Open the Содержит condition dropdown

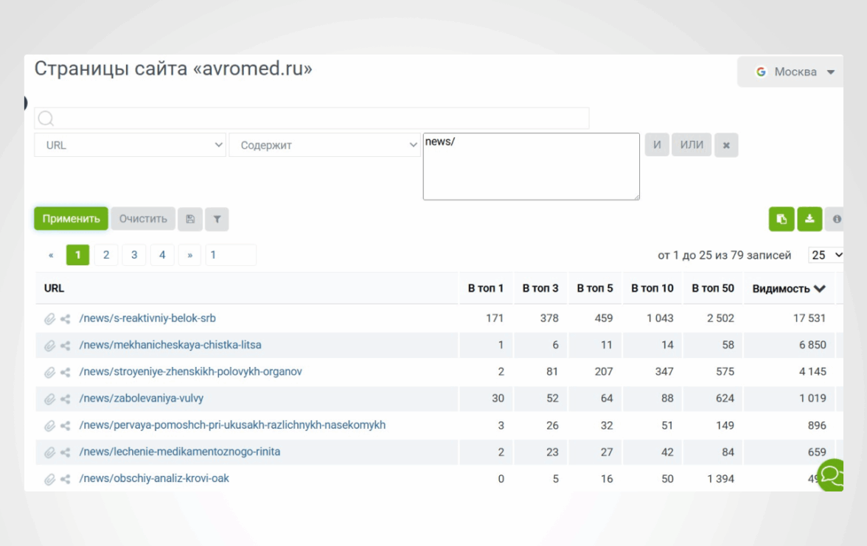[324, 145]
